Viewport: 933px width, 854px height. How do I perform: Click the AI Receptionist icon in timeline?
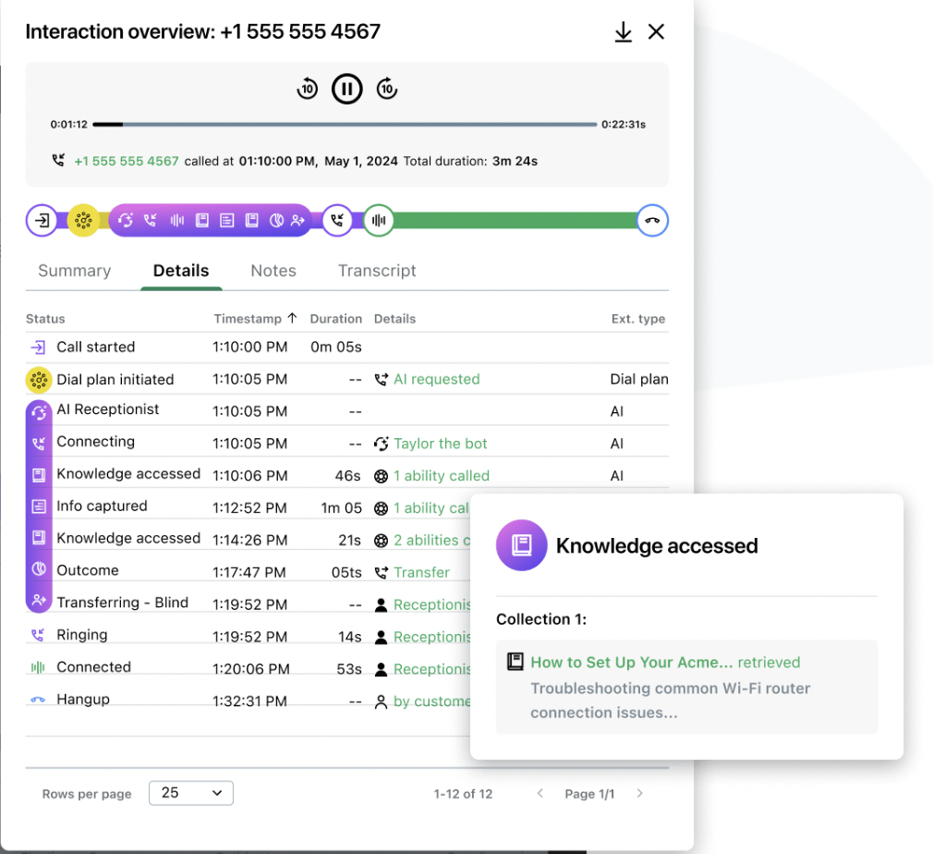126,220
